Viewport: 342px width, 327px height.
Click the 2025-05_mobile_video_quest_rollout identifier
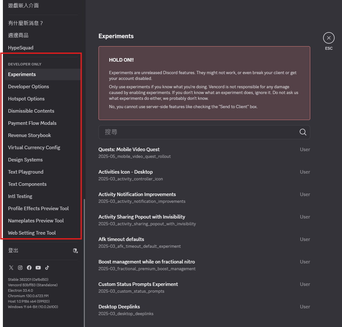pyautogui.click(x=134, y=156)
